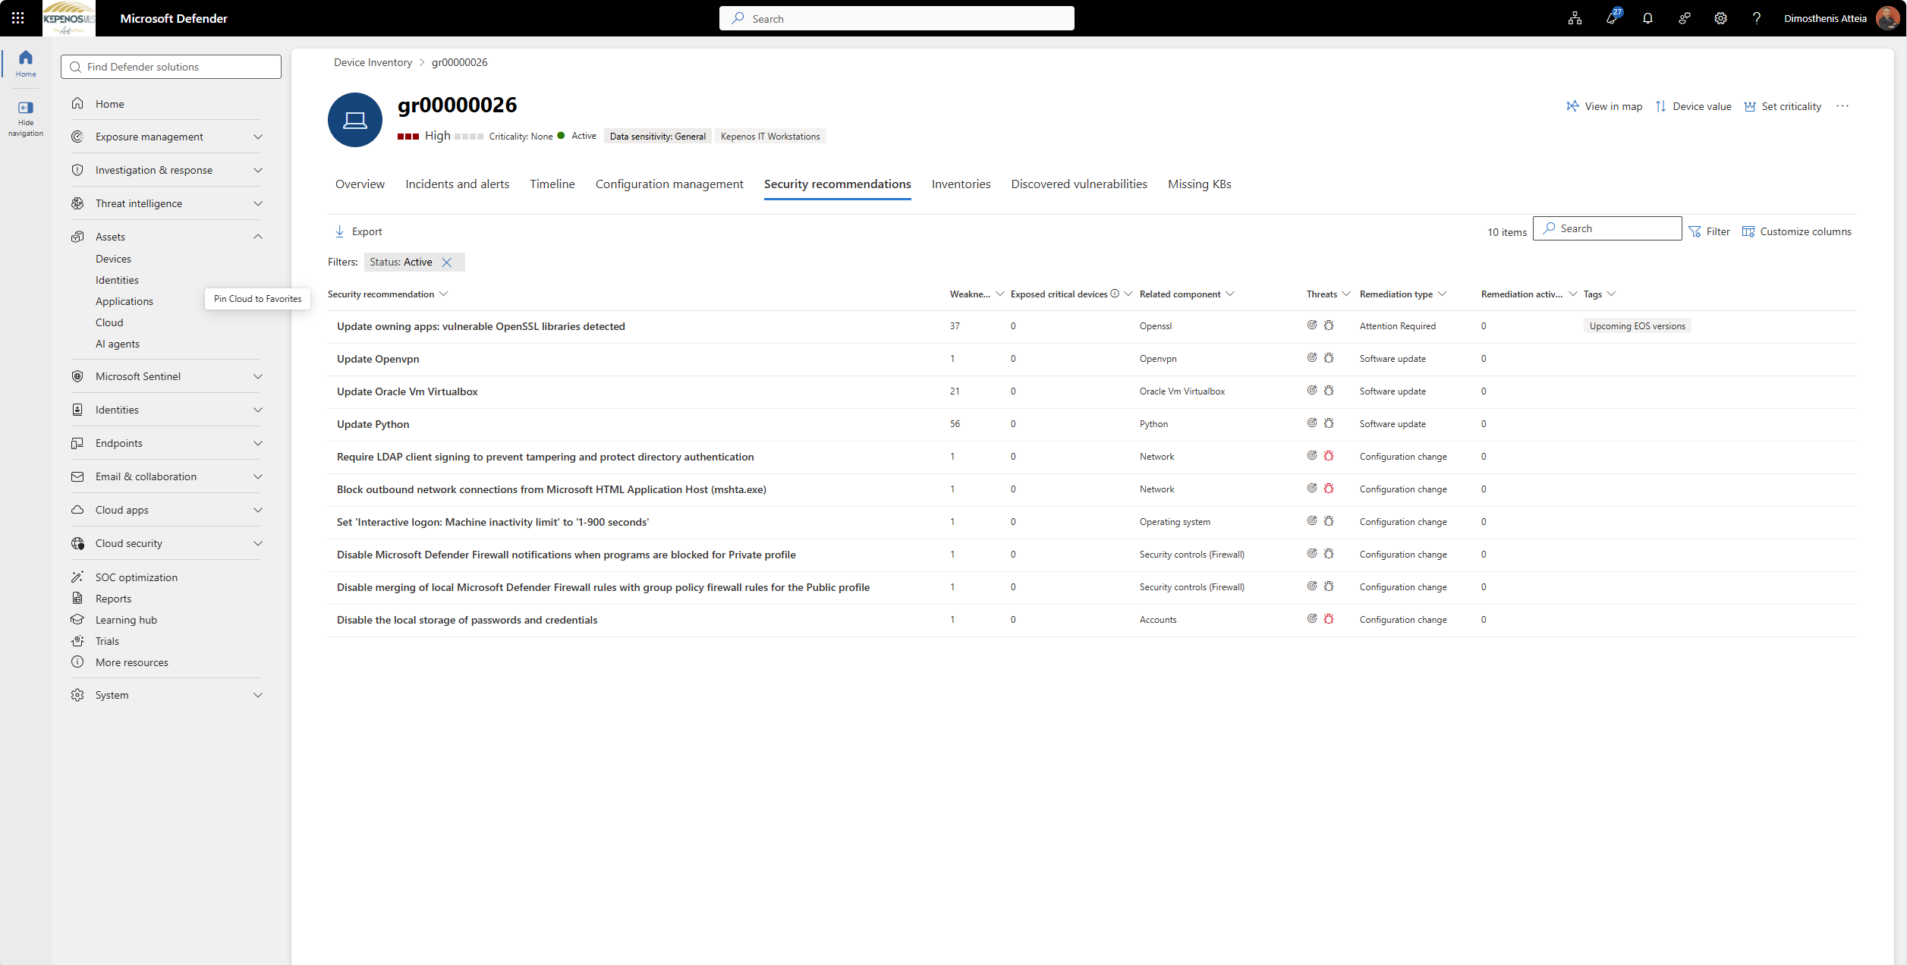
Task: Click info icon beside Exposed critical devices
Action: click(x=1115, y=294)
